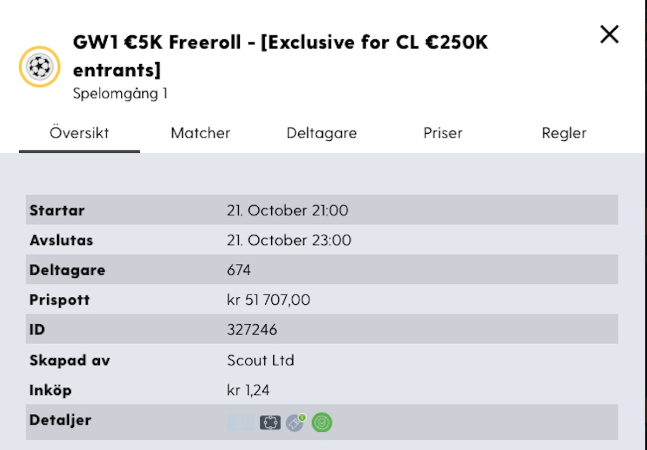Show the Priser tab
This screenshot has height=450, width=647.
(x=443, y=133)
